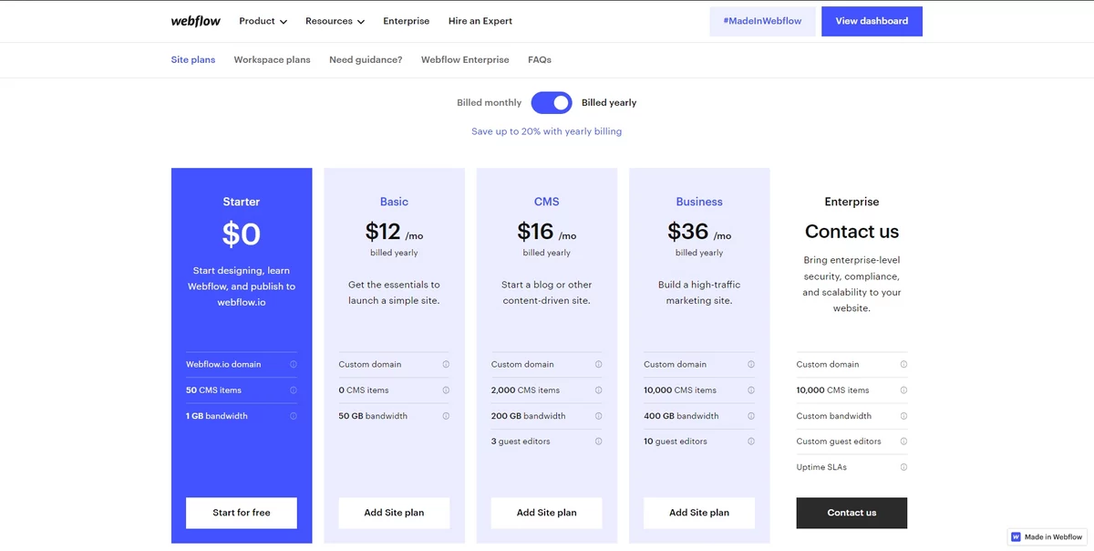Click the Contact us heading text
The image size is (1094, 551).
851,232
